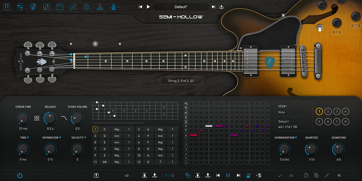Open the bar-chart levels icon
Screen dimensions: 362x181
100,7
